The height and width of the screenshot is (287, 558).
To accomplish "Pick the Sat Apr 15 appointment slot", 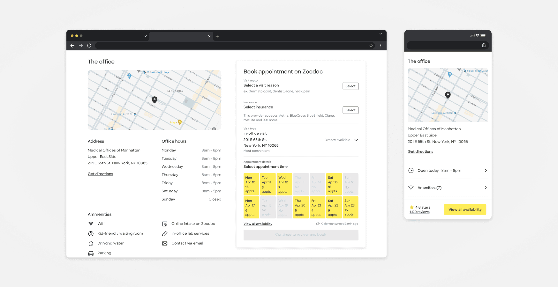I will click(x=334, y=184).
